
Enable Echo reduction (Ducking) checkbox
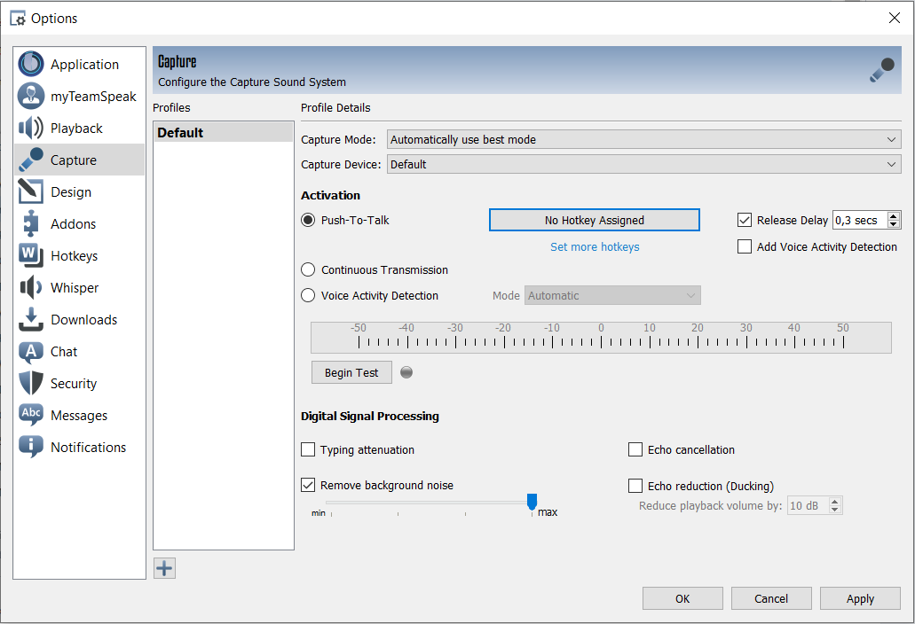coord(635,486)
